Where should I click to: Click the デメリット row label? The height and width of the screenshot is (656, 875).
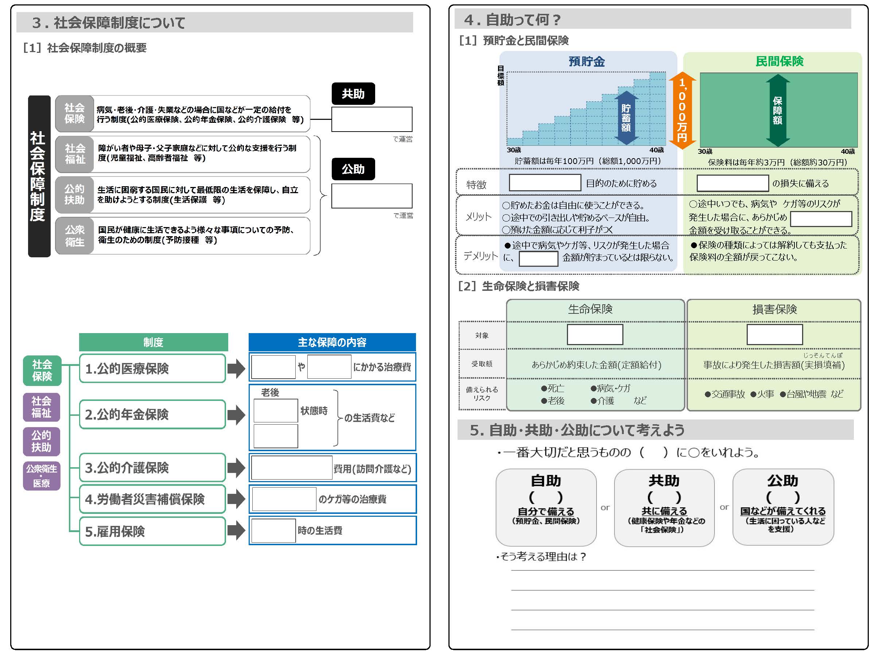pos(481,256)
